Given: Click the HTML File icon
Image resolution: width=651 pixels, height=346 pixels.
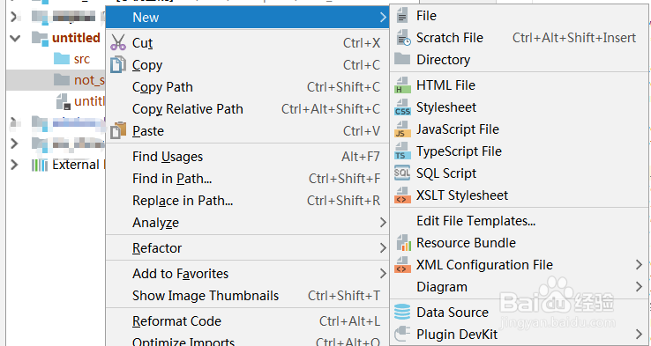Looking at the screenshot, I should pos(402,85).
